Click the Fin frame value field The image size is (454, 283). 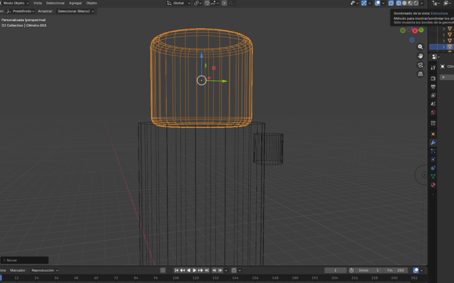pyautogui.click(x=395, y=270)
